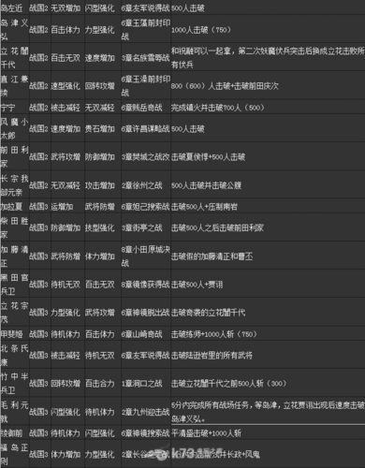Click '回转攻增' in the 直江兼续 row
The height and width of the screenshot is (468, 365).
pos(99,86)
